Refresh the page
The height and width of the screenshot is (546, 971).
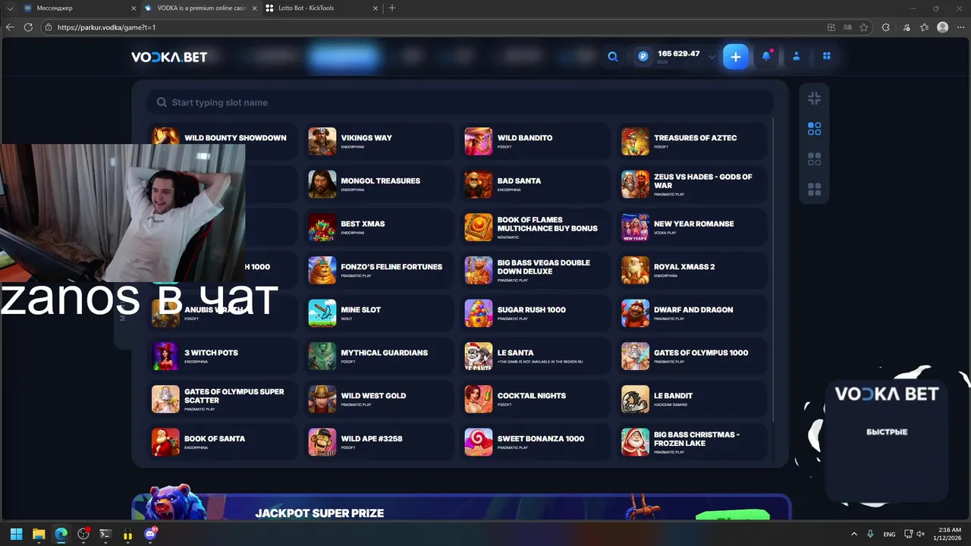click(28, 27)
